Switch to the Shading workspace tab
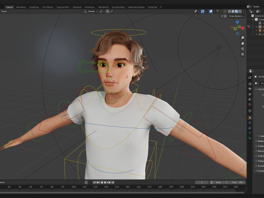This screenshot has width=264, height=198. (77, 7)
